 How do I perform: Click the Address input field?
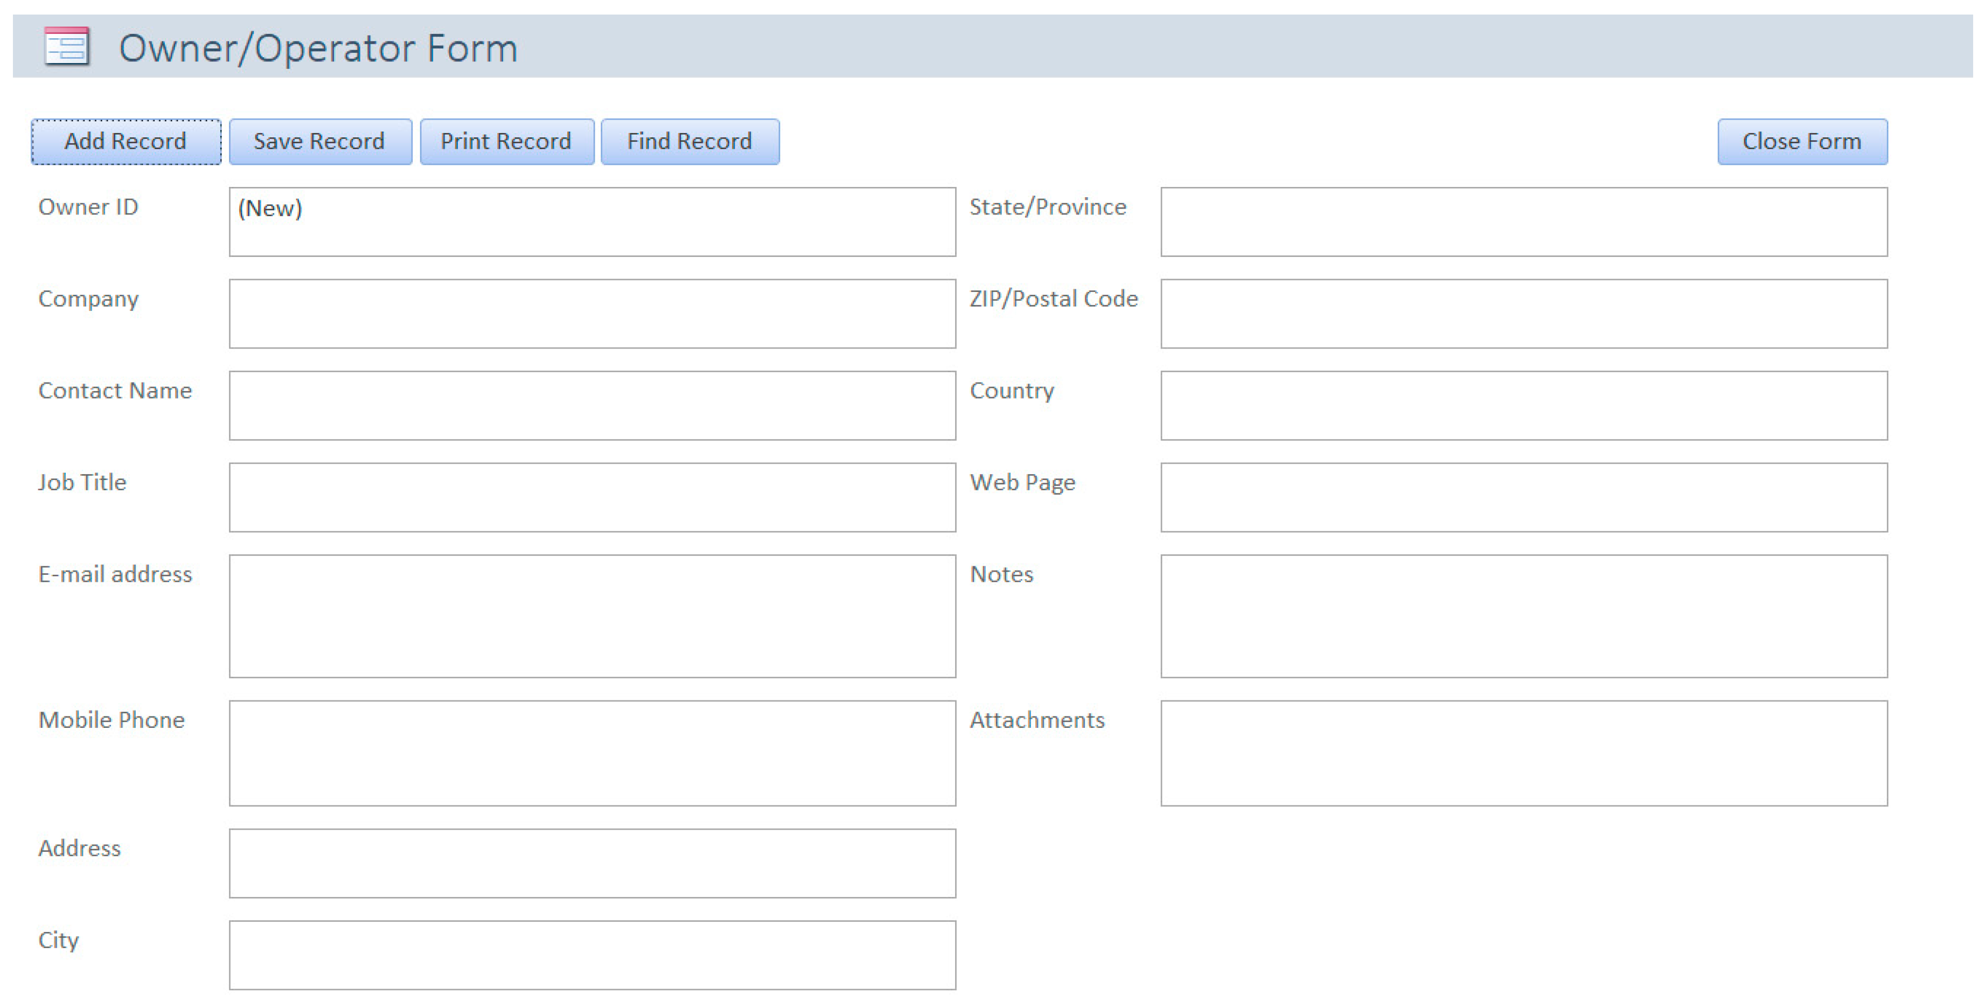tap(592, 863)
